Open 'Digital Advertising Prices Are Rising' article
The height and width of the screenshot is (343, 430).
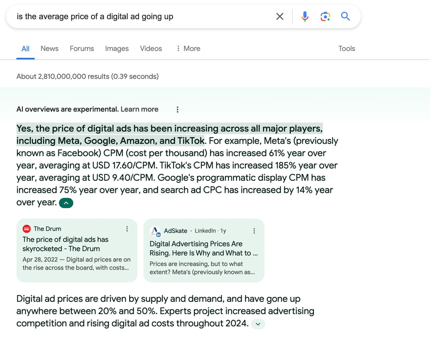203,248
